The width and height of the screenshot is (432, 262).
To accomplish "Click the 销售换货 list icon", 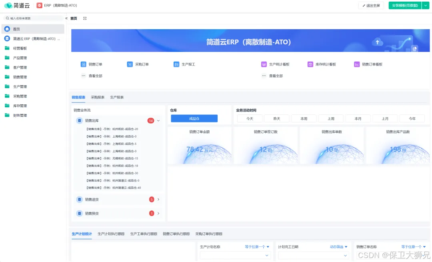I will click(79, 213).
